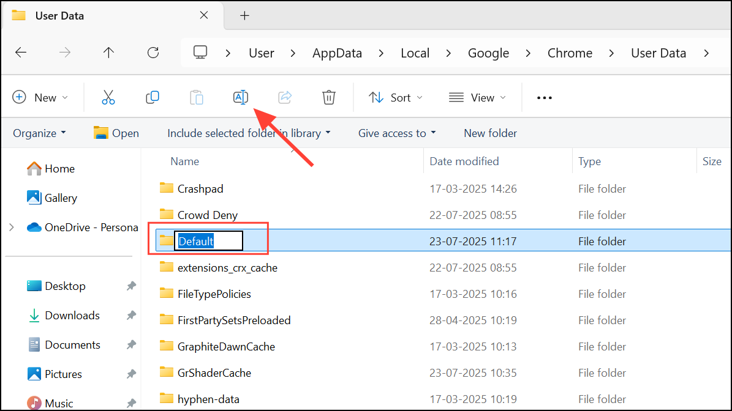Sort files by the Date modified column
The image size is (732, 411).
[463, 161]
